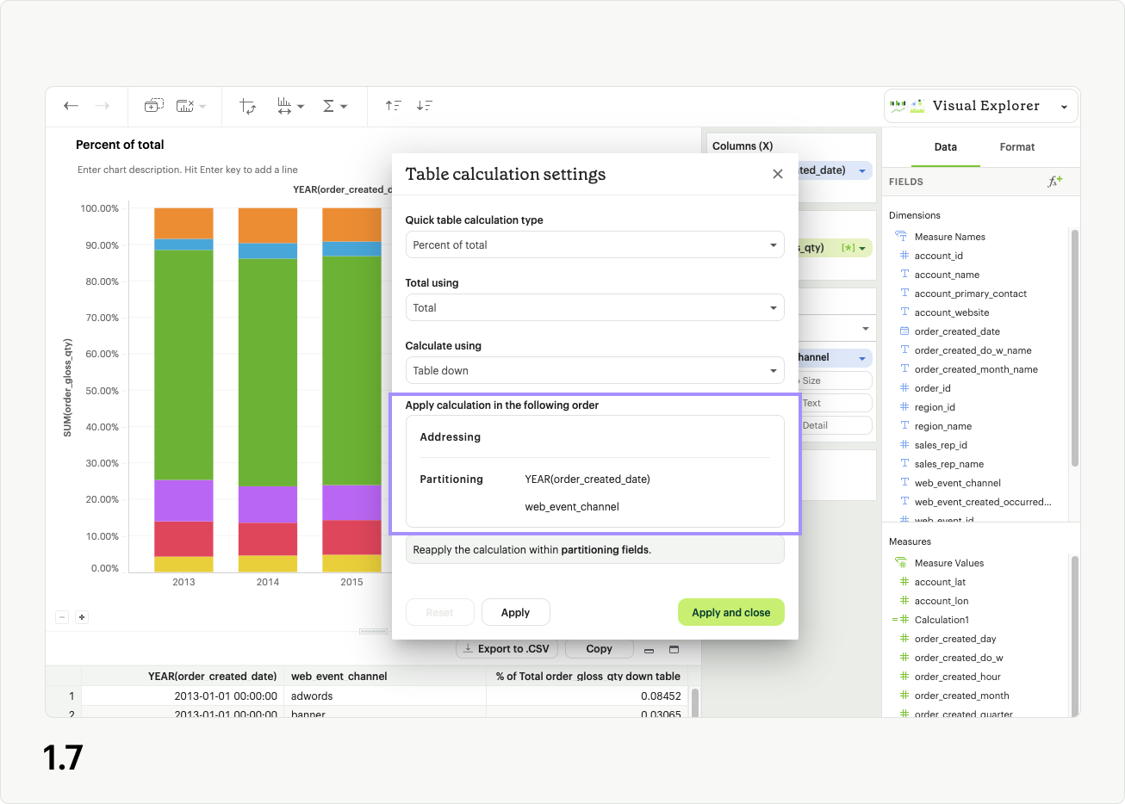Screen dimensions: 1125x804
Task: Select region_id field
Action: [x=935, y=407]
